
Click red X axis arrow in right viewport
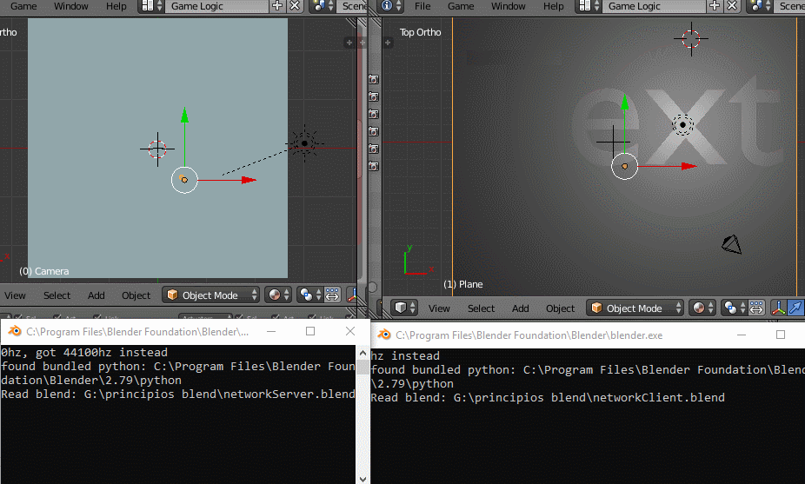click(689, 166)
